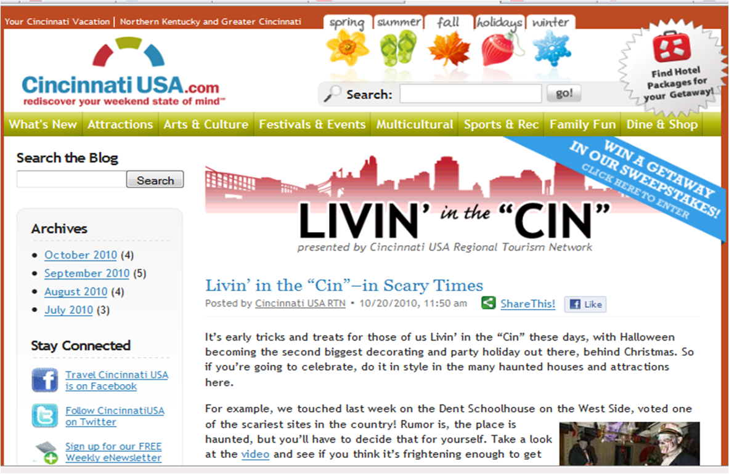Open the October 2010 archive
Viewport: 729px width, 474px height.
(81, 255)
